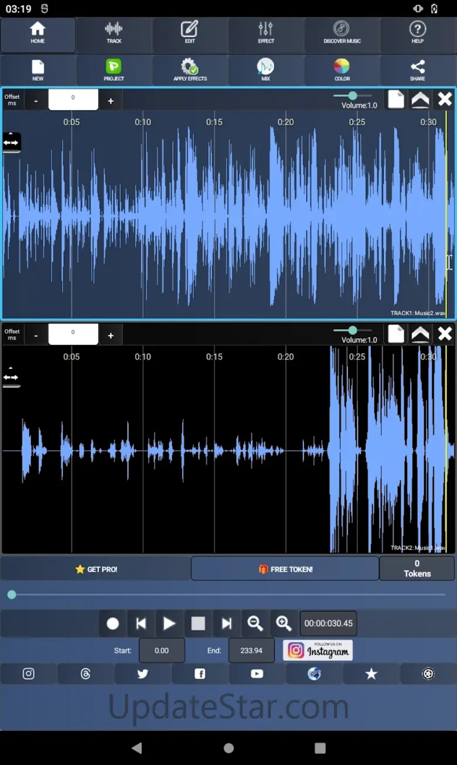Tap the Share icon
457x765 pixels.
[x=417, y=70]
